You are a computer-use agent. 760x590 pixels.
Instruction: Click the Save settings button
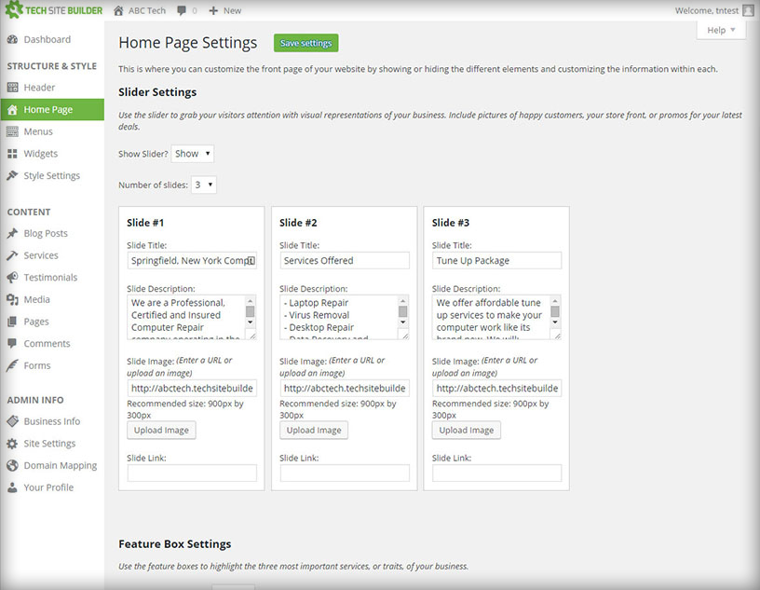click(305, 43)
